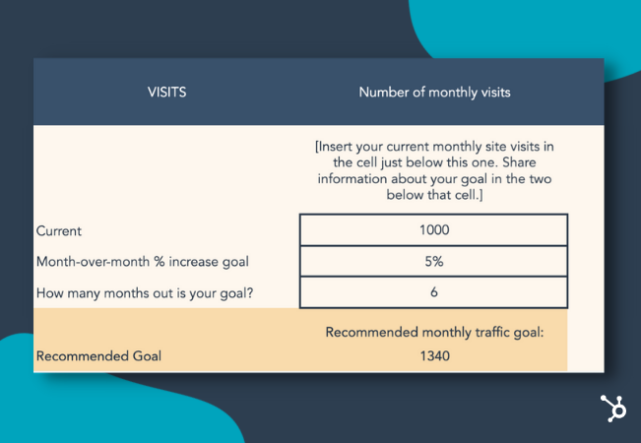Screen dimensions: 641x443
Task: Select the months-out cell containing 6
Action: click(434, 292)
